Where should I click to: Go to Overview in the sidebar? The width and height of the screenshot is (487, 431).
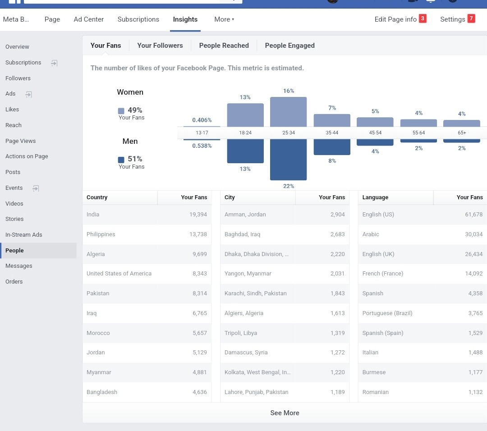(17, 46)
